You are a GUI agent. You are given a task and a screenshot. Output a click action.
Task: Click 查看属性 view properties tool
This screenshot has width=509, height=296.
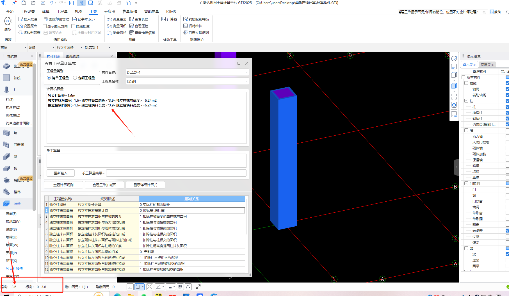coord(139,26)
